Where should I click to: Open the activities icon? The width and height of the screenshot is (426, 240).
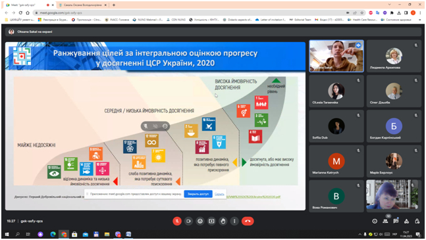click(406, 222)
